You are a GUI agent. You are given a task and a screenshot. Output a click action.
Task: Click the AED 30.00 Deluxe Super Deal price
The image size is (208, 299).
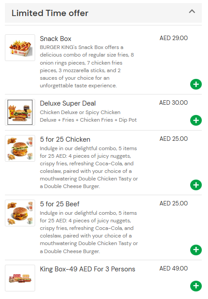point(173,102)
